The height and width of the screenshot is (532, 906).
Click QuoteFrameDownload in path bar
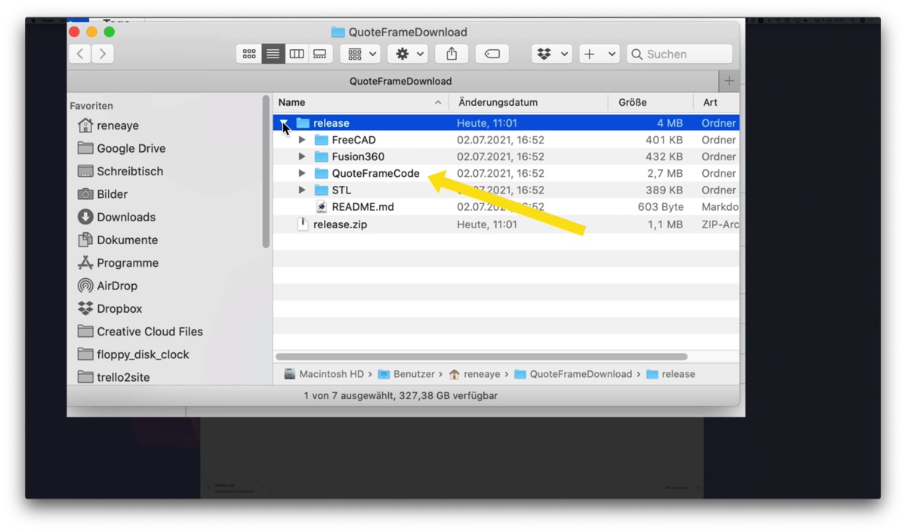tap(573, 374)
